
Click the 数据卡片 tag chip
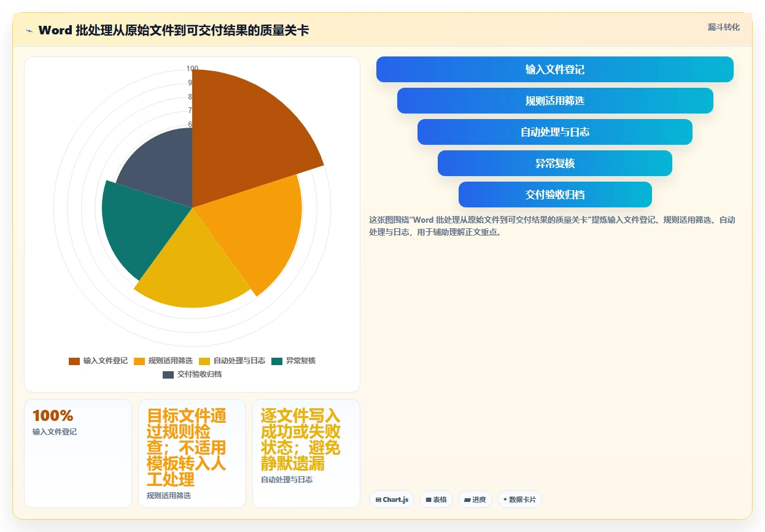pyautogui.click(x=519, y=499)
